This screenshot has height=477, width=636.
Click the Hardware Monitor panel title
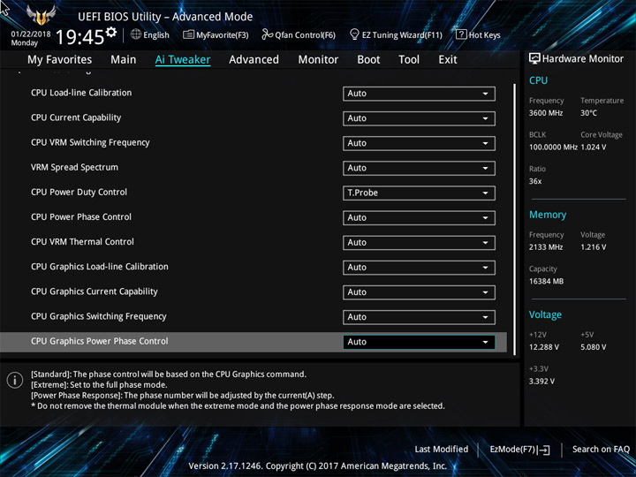583,59
